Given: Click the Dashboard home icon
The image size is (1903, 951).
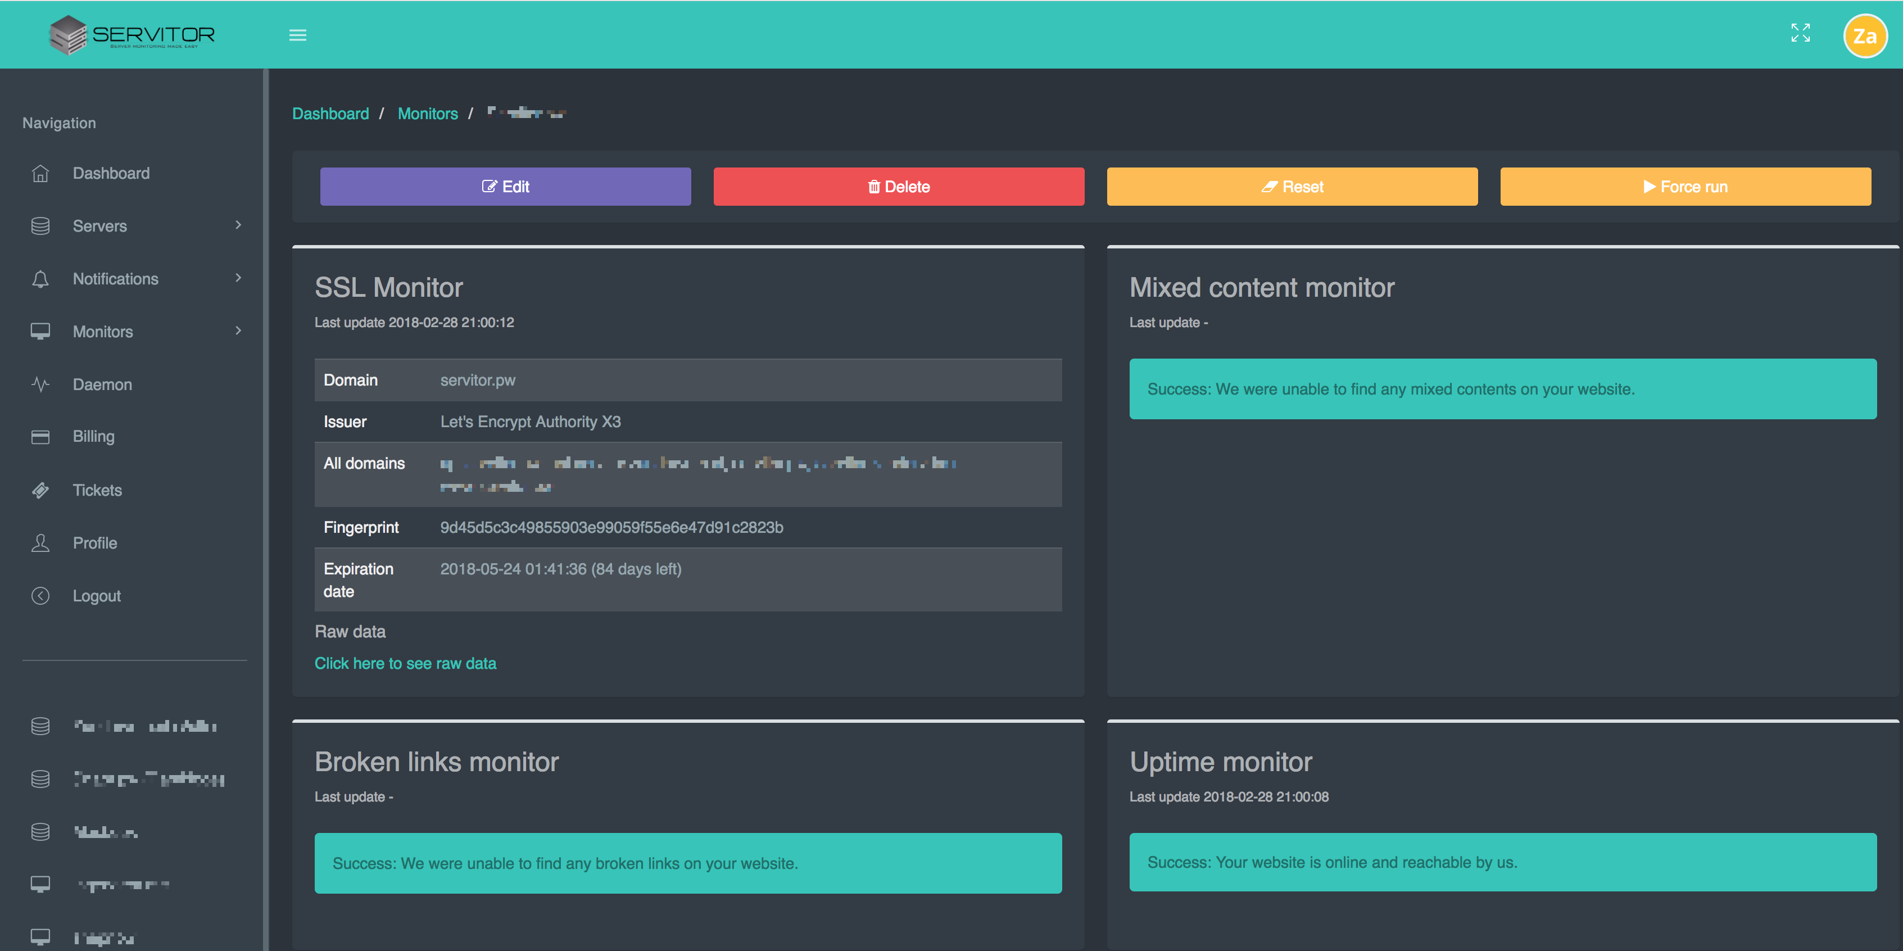Looking at the screenshot, I should point(40,173).
